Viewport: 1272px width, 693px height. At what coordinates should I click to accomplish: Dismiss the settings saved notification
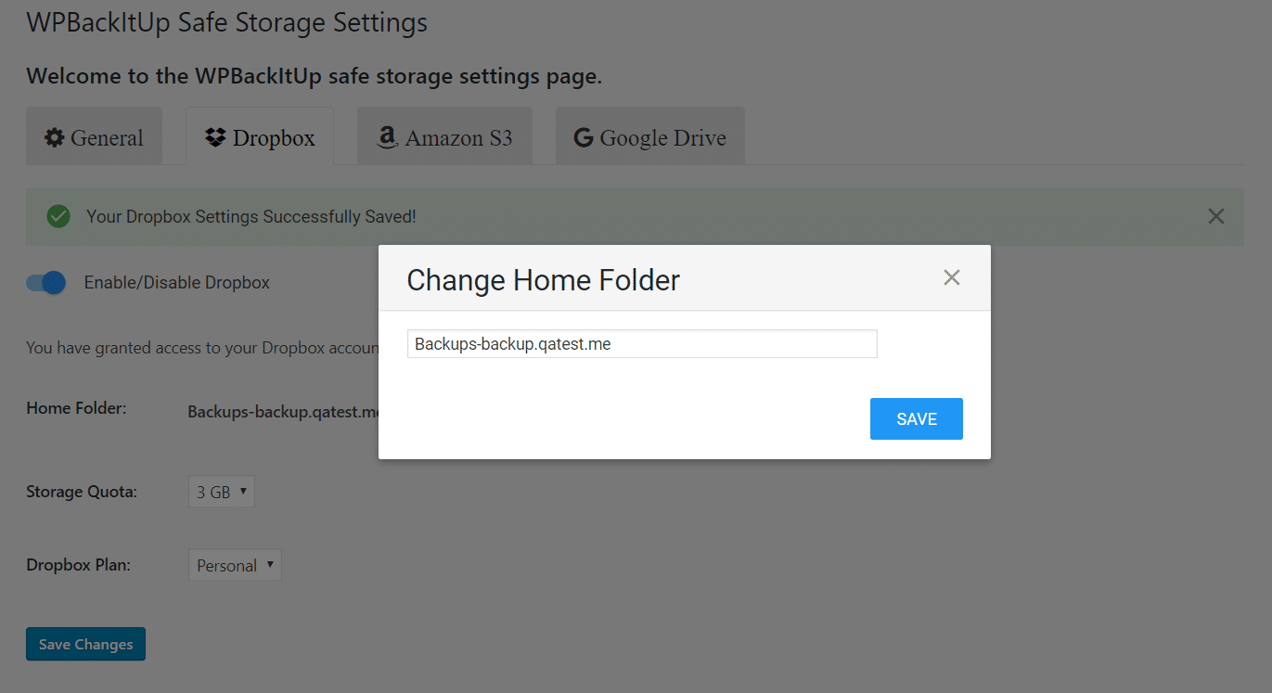[1215, 216]
